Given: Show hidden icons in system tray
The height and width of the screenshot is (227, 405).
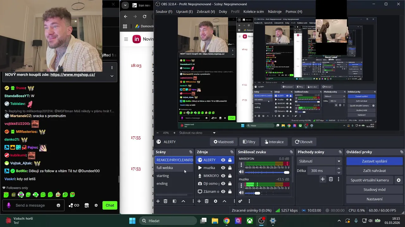Looking at the screenshot, I should (x=339, y=221).
